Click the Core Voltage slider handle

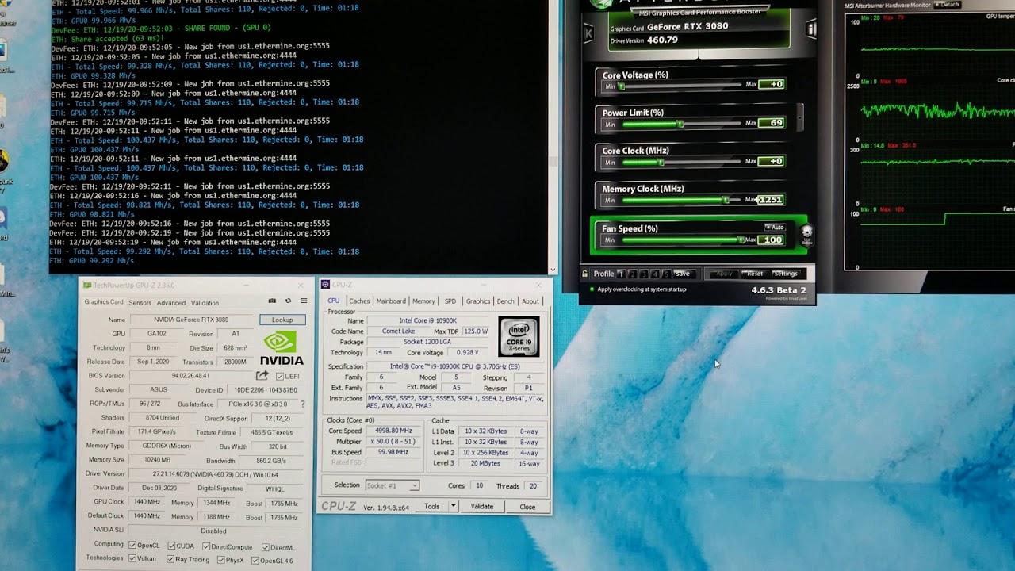coord(622,85)
